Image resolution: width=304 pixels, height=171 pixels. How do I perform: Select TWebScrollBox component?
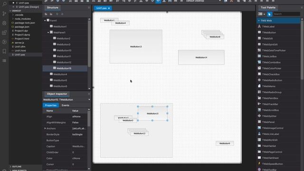[270, 110]
